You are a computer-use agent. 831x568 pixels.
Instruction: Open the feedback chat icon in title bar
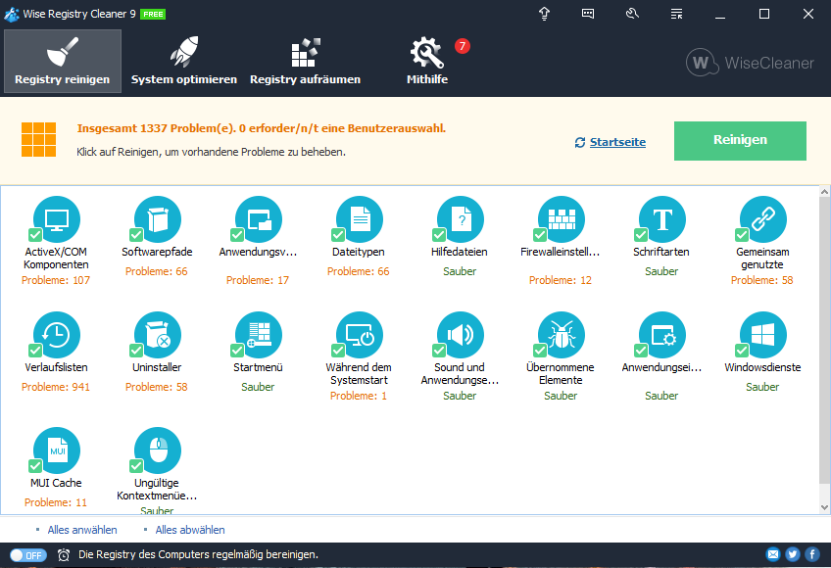tap(588, 14)
